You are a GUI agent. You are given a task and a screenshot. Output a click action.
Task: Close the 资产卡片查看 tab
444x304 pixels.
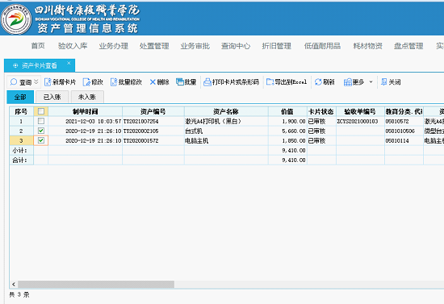[69, 63]
